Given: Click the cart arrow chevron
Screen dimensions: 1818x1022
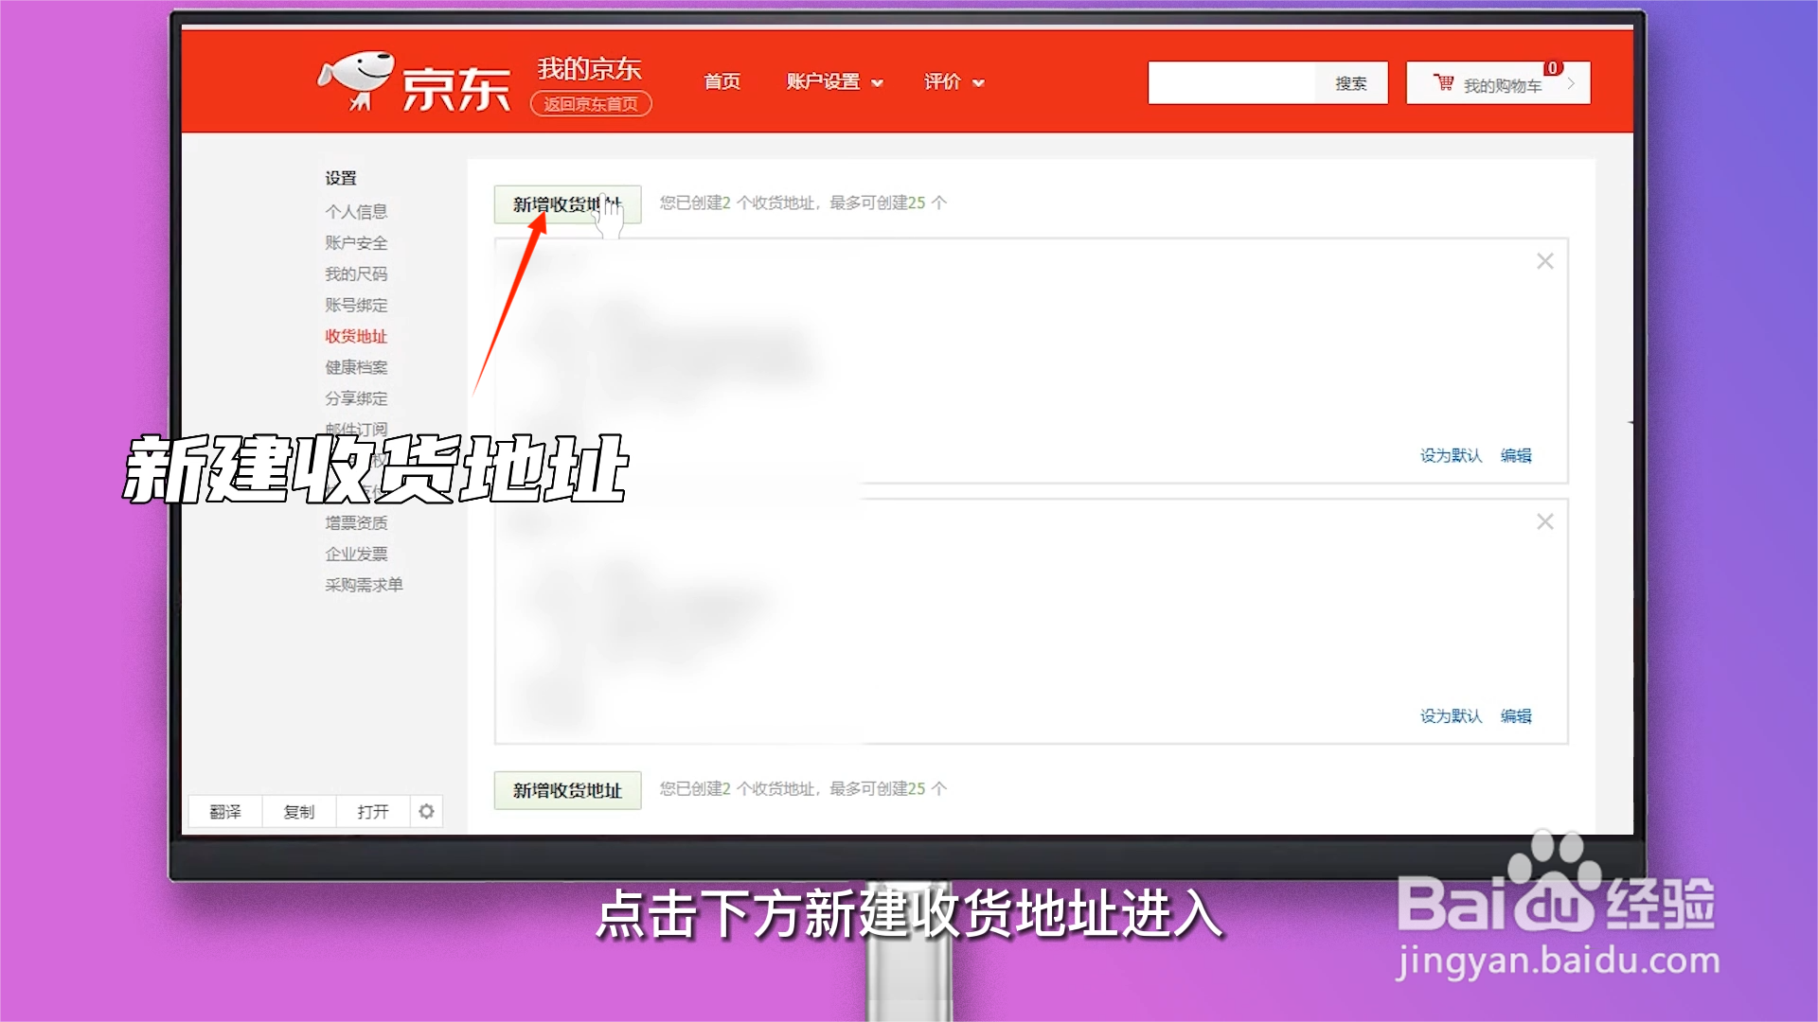Looking at the screenshot, I should tap(1571, 83).
